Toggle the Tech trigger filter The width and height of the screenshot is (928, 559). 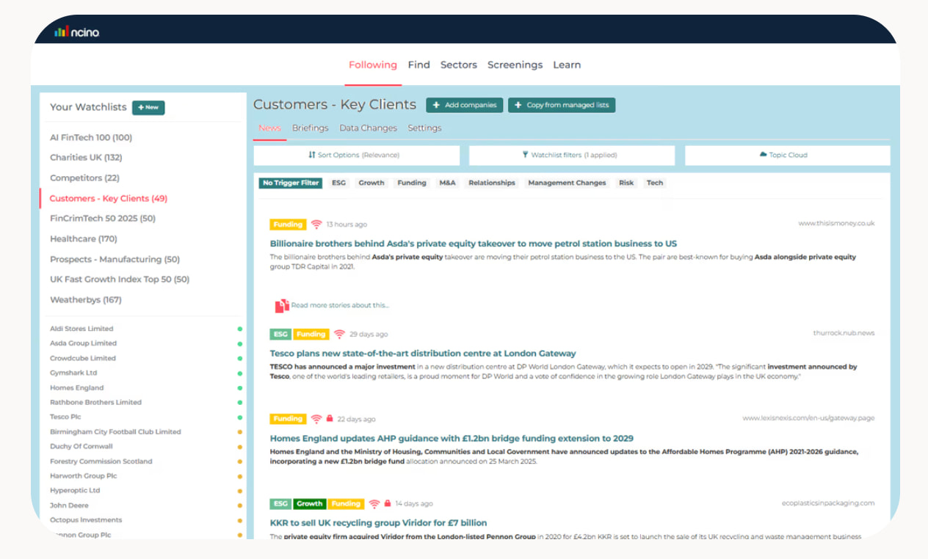(x=655, y=183)
